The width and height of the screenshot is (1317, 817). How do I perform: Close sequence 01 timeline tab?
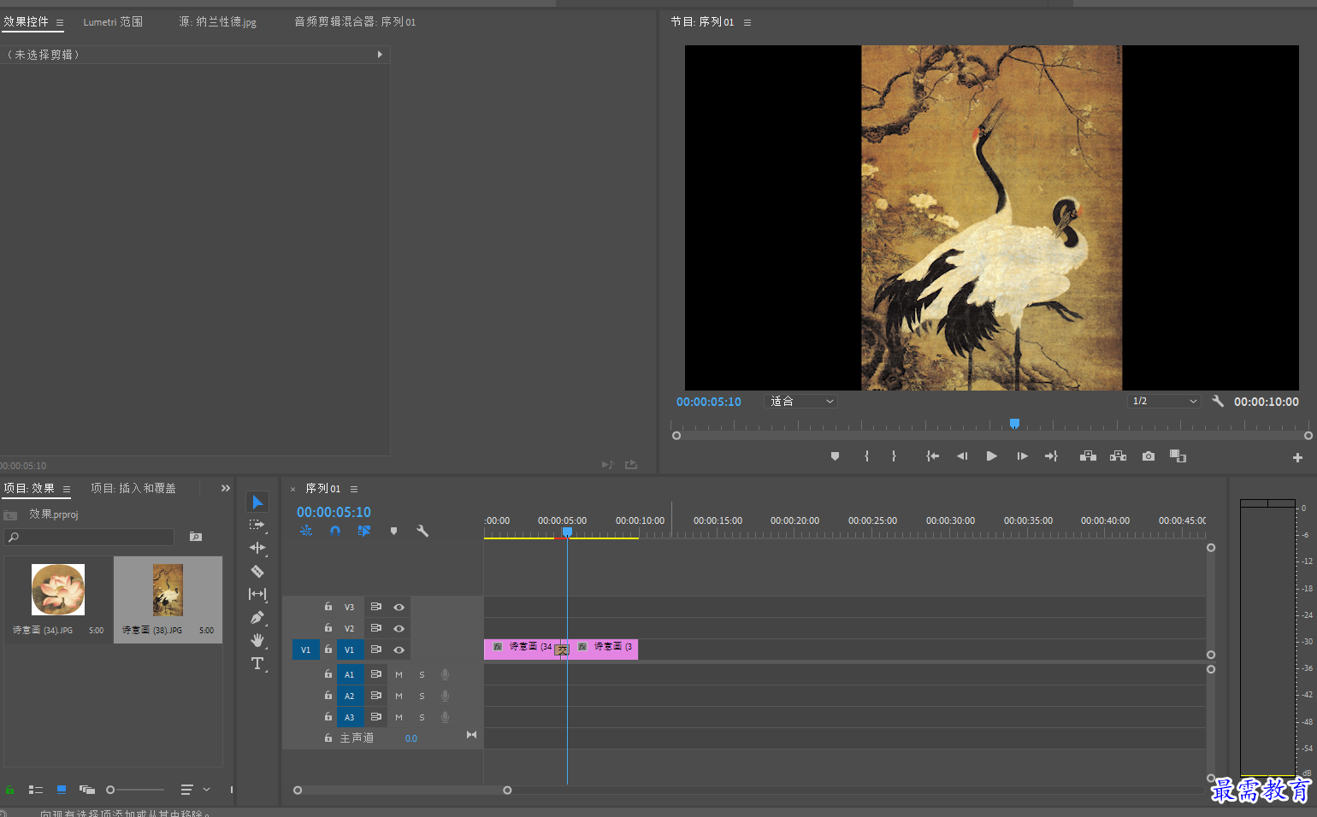(x=292, y=489)
